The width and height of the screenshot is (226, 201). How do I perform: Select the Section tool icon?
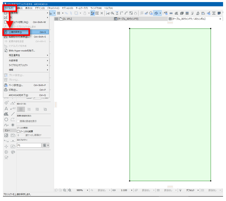(x=6, y=141)
